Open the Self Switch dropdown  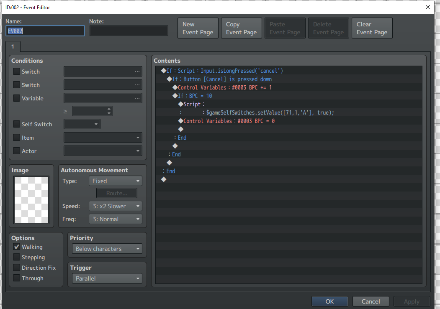coord(82,124)
